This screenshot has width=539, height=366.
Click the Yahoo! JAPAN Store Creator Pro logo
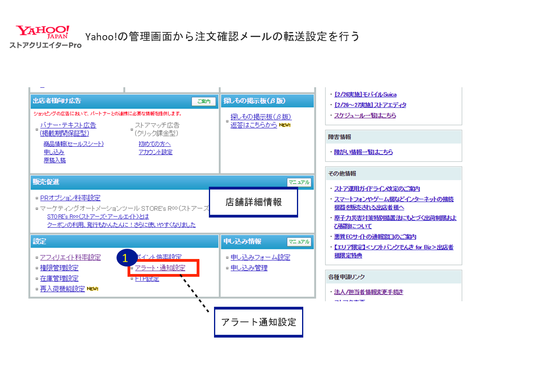click(x=45, y=37)
